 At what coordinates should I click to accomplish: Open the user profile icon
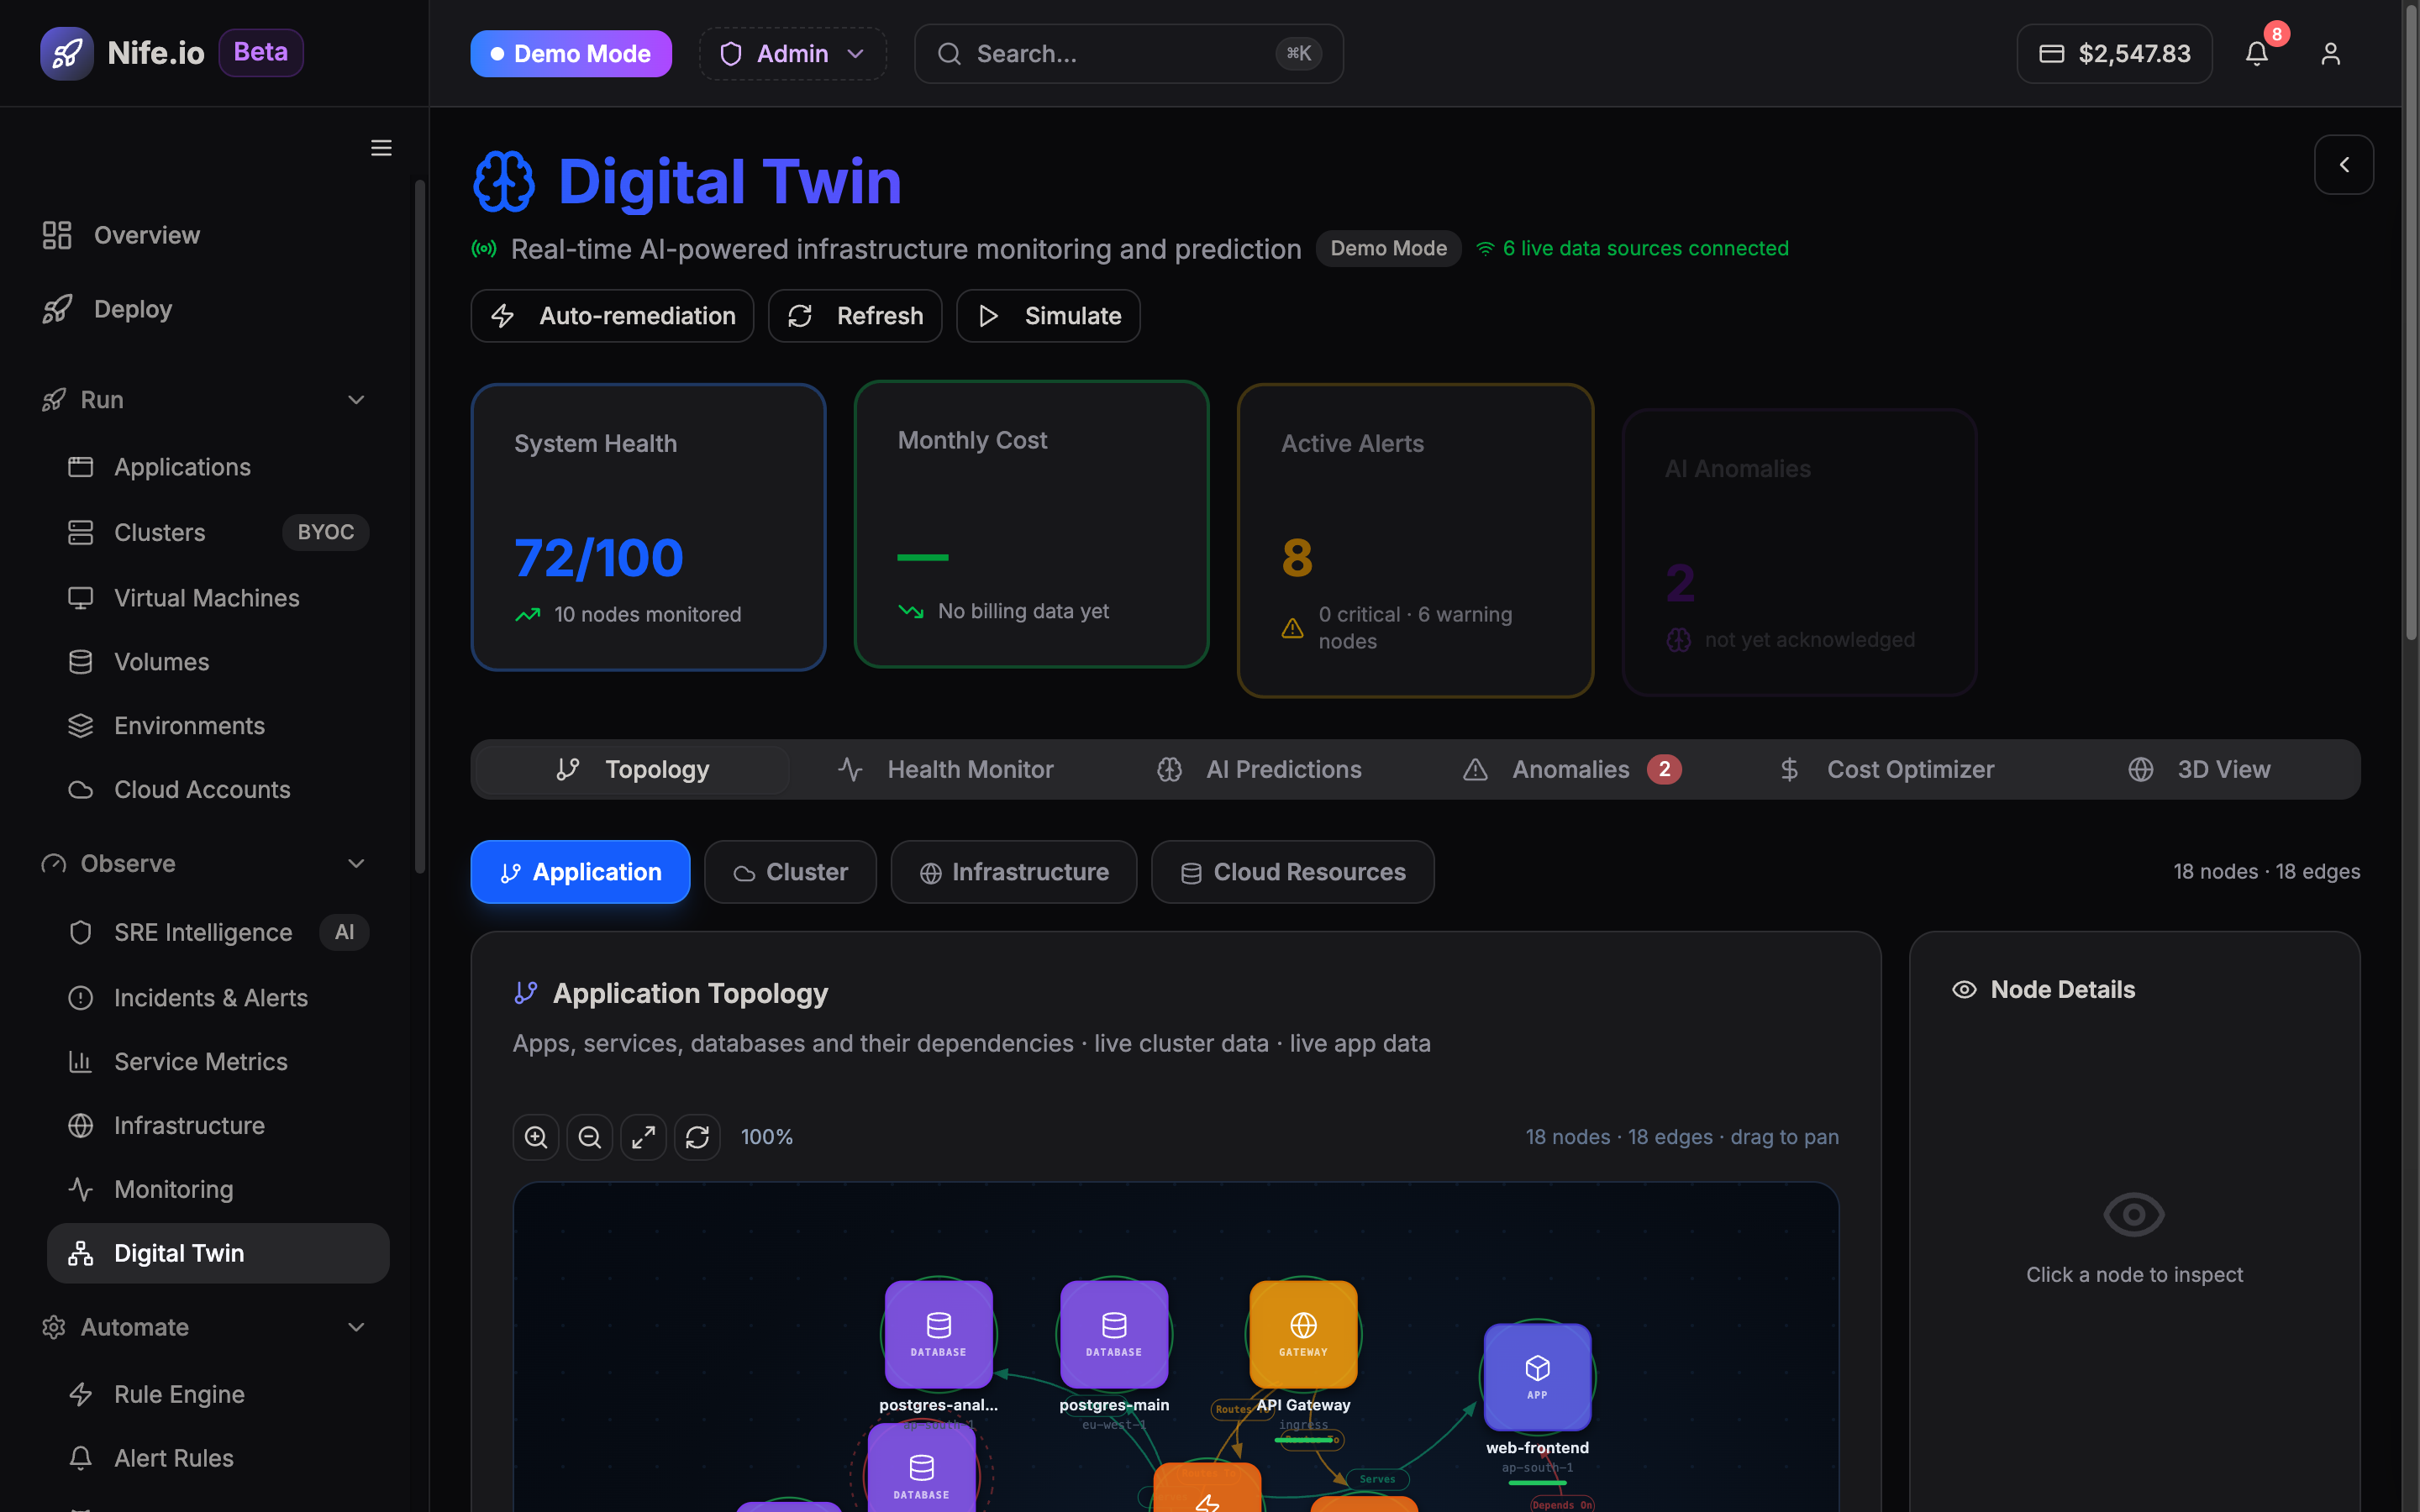(2330, 54)
